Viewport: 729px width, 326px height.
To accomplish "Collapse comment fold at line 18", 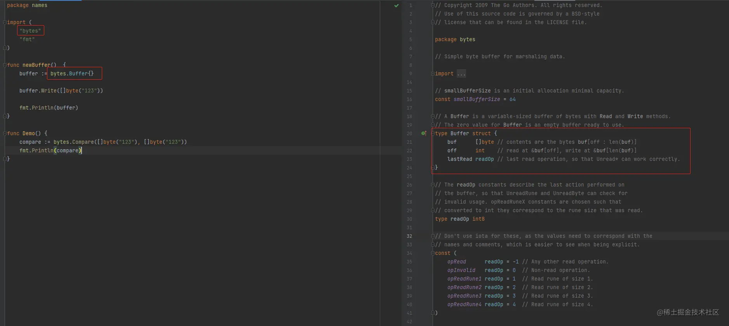I will 433,117.
